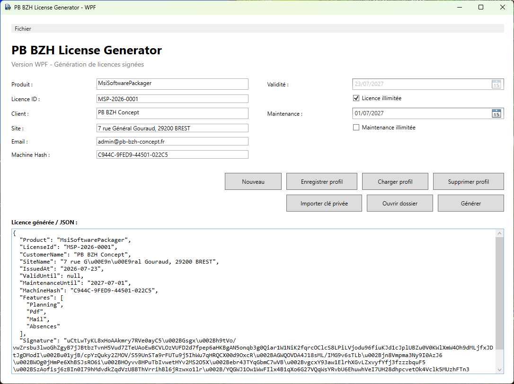Click the "CustomerName" JSON line
Viewport: 514px width, 384px height.
pos(75,254)
